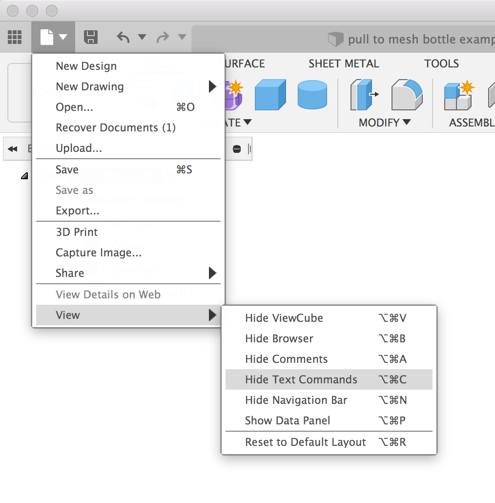Select the Box create tool icon
Viewport: 495px width, 503px height.
270,95
